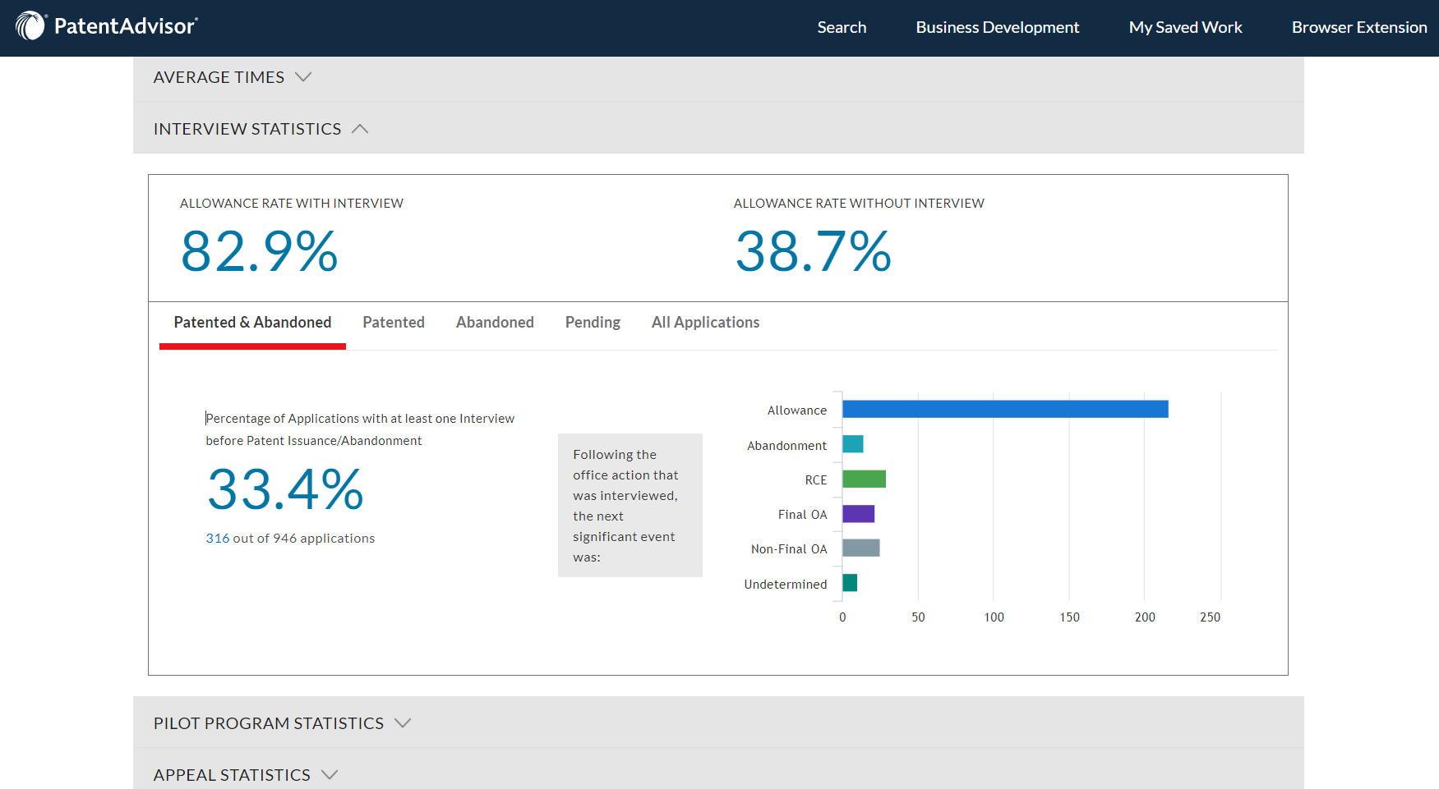Open the Business Development menu
The height and width of the screenshot is (789, 1439).
coord(997,27)
